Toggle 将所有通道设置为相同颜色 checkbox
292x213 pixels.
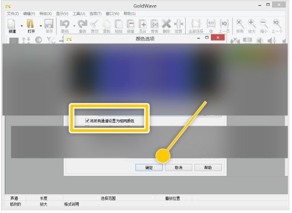click(x=87, y=120)
